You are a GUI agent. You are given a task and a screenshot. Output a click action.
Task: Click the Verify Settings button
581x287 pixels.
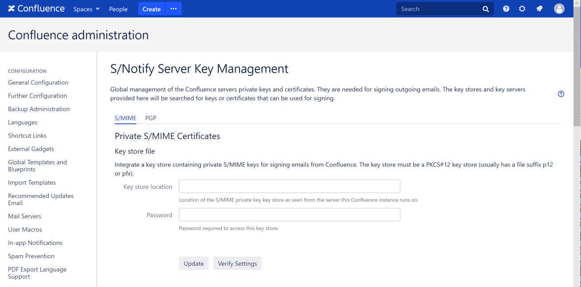point(237,264)
